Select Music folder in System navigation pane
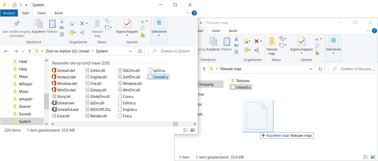 24,92
